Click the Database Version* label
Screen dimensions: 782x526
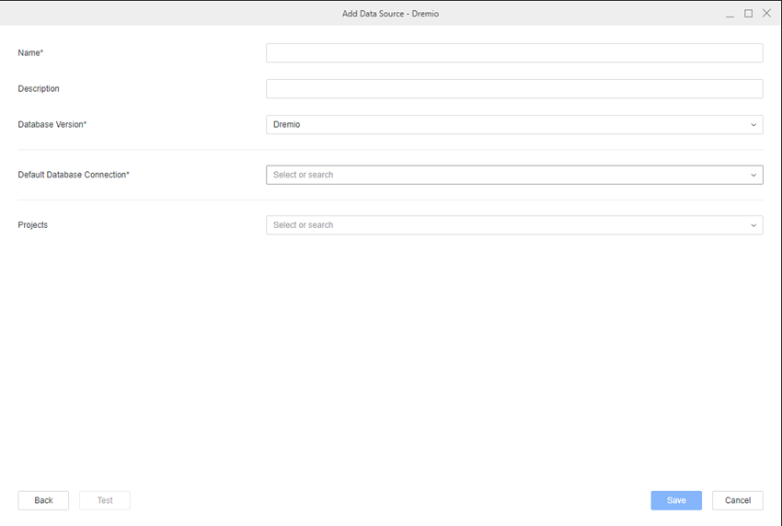point(52,125)
